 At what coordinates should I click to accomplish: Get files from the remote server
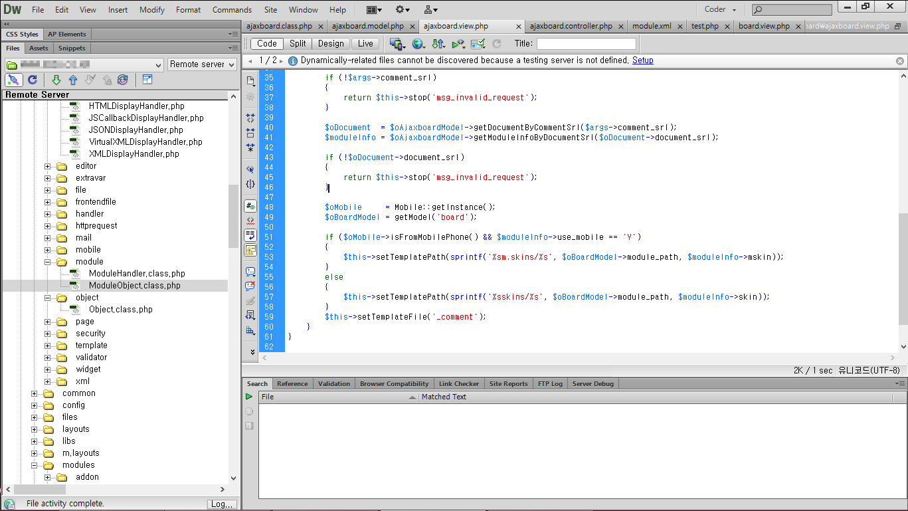pos(56,80)
